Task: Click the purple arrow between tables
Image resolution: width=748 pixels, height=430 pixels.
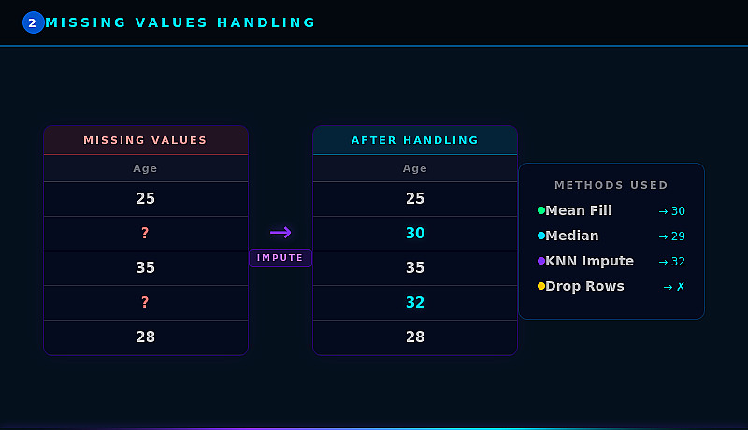Action: pyautogui.click(x=280, y=233)
